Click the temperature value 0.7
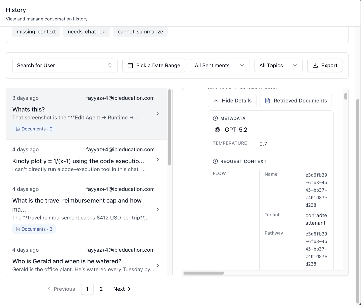Image resolution: width=361 pixels, height=305 pixels. point(263,144)
